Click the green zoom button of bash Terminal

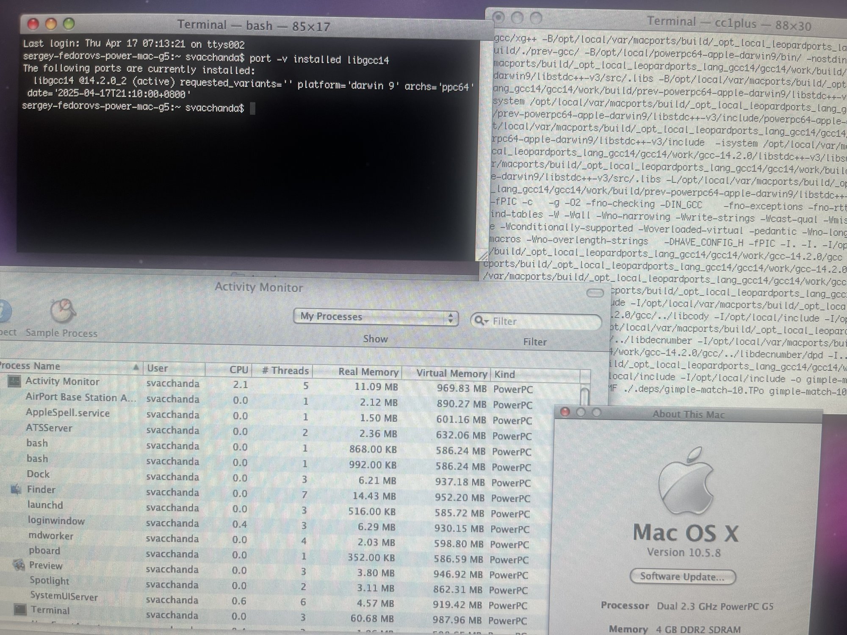tap(69, 24)
